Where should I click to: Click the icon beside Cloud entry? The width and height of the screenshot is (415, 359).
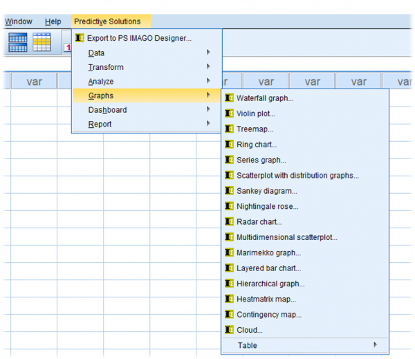click(230, 330)
